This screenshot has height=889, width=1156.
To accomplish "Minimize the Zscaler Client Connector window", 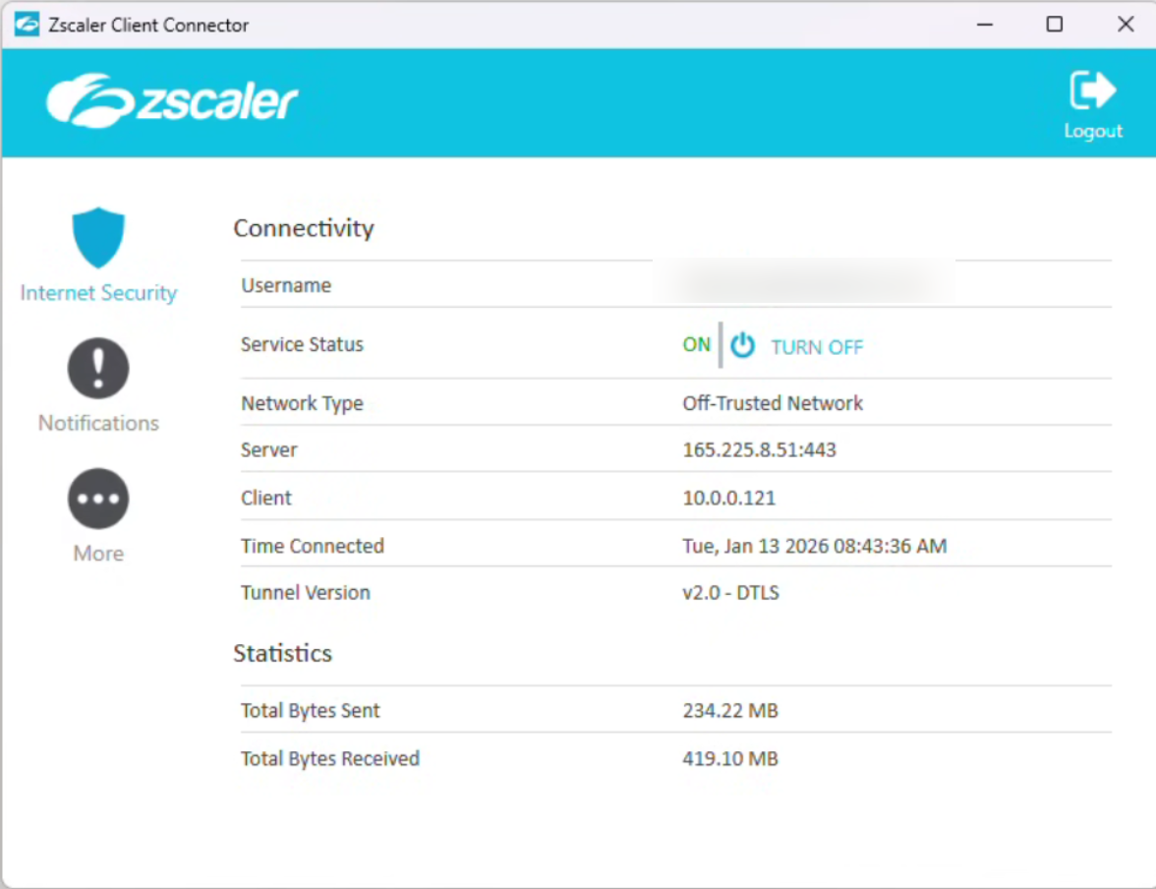I will 985,25.
